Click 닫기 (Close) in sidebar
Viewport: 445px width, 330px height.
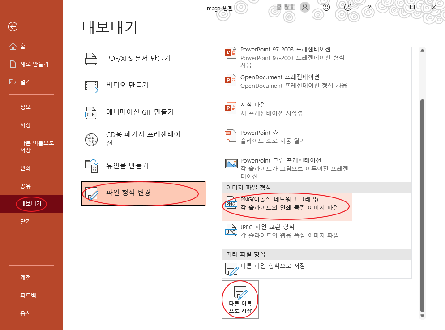point(31,222)
